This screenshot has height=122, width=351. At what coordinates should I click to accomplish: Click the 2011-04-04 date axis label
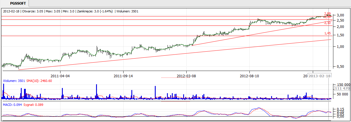pos(60,76)
